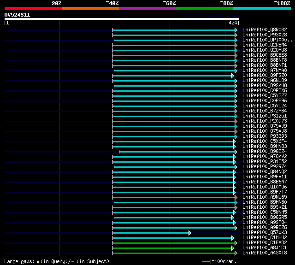Viewport: 295px width, 265px height.
Task: Click the UniRef100_B9HNB3 label
Action: pos(265,147)
